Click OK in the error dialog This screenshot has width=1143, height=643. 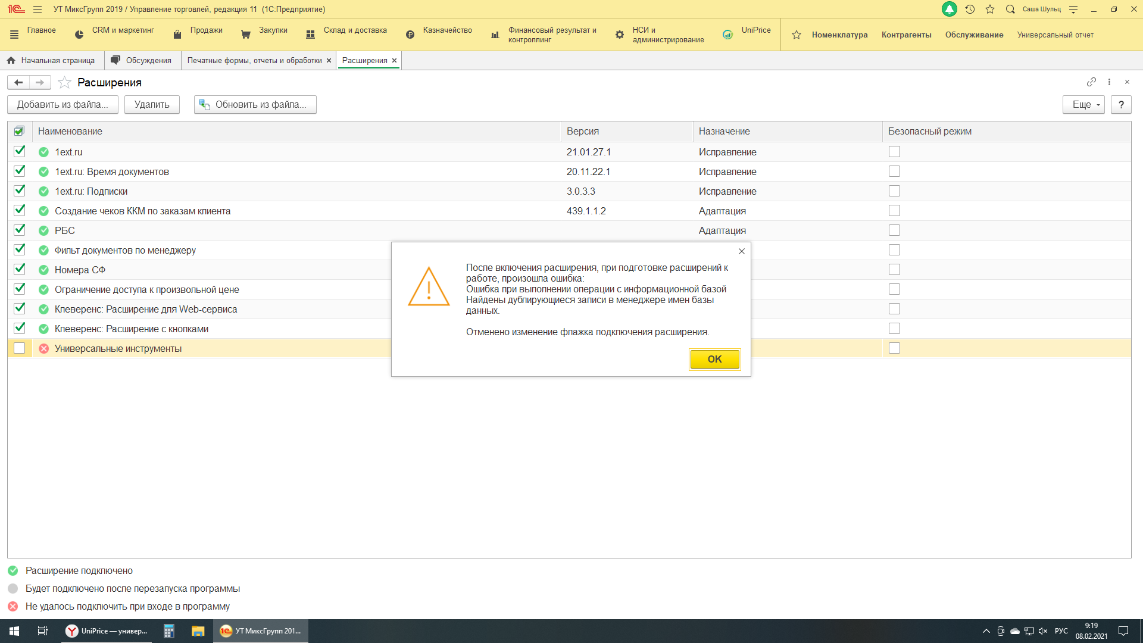tap(714, 359)
